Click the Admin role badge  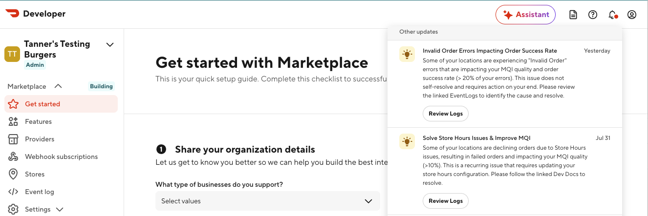35,65
